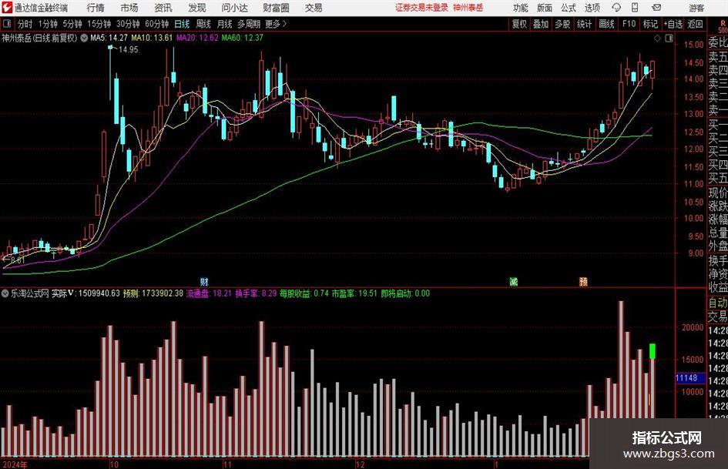Open the 交易 menu

[x=314, y=8]
